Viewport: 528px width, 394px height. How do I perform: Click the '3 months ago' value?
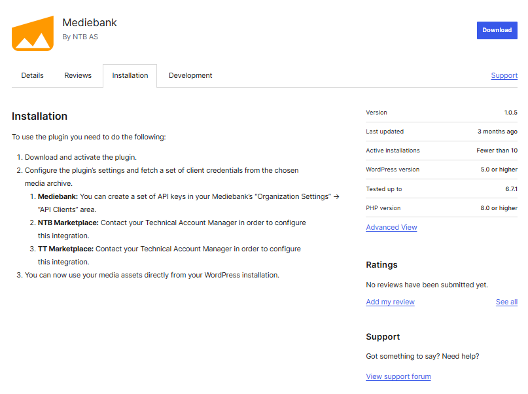pos(497,132)
